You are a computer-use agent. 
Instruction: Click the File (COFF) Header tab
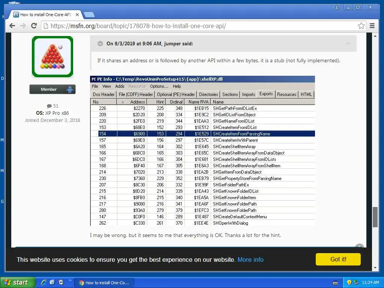coord(136,94)
